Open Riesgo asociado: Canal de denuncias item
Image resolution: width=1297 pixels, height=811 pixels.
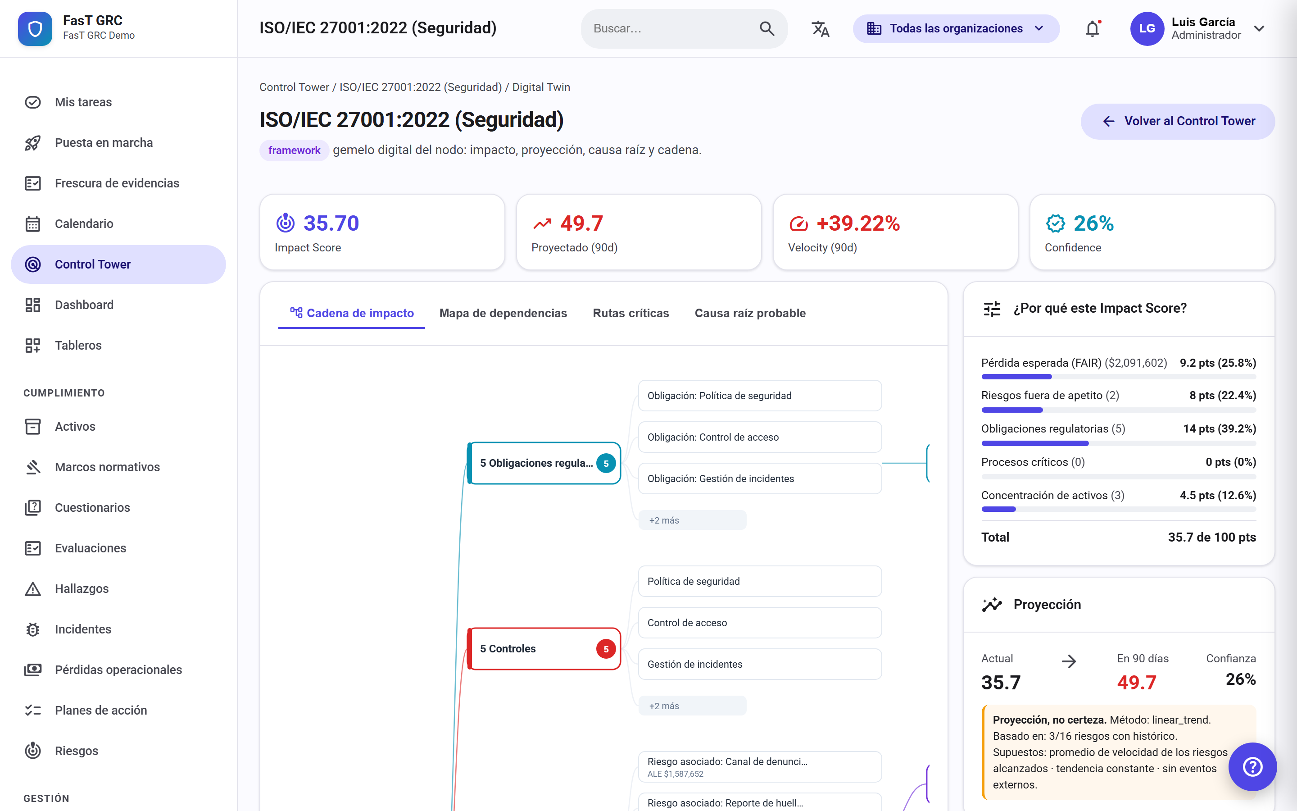pos(759,767)
